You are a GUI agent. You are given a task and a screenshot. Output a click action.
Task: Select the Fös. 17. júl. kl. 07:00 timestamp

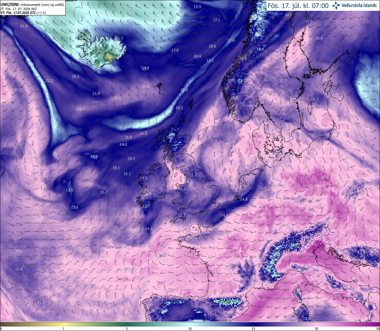(x=298, y=6)
